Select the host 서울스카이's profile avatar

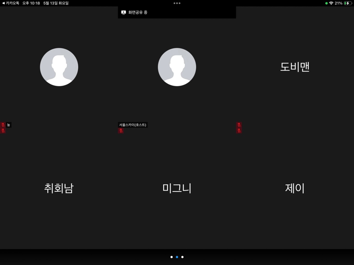(177, 67)
